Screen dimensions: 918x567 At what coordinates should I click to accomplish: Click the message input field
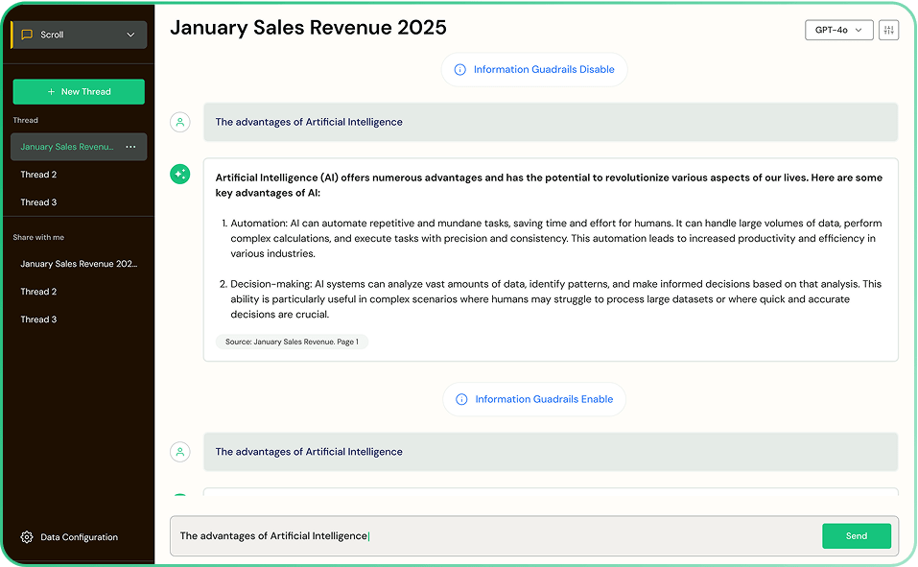tap(489, 536)
